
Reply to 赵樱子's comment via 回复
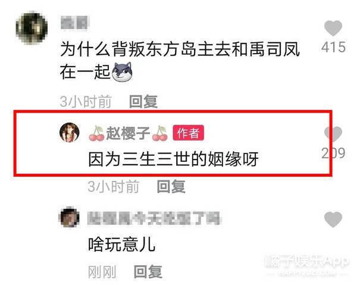click(171, 186)
